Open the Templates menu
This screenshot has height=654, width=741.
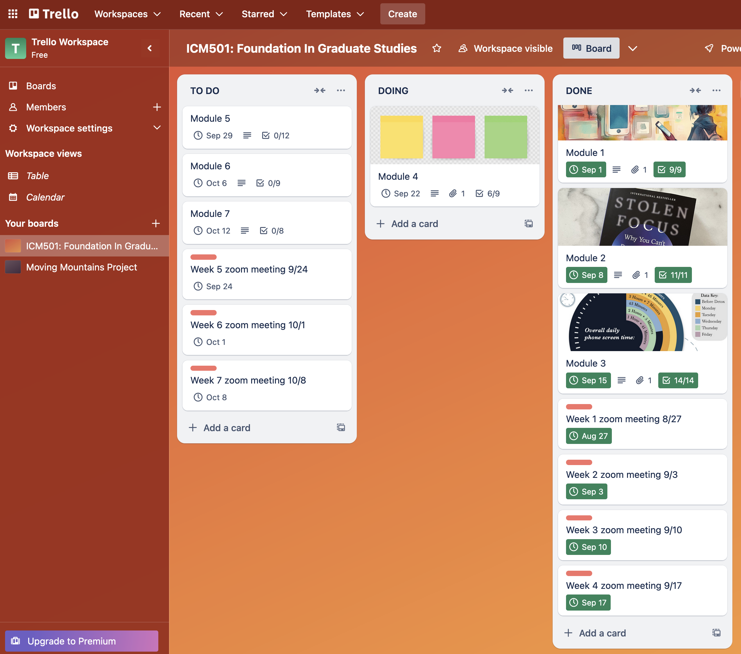tap(334, 14)
